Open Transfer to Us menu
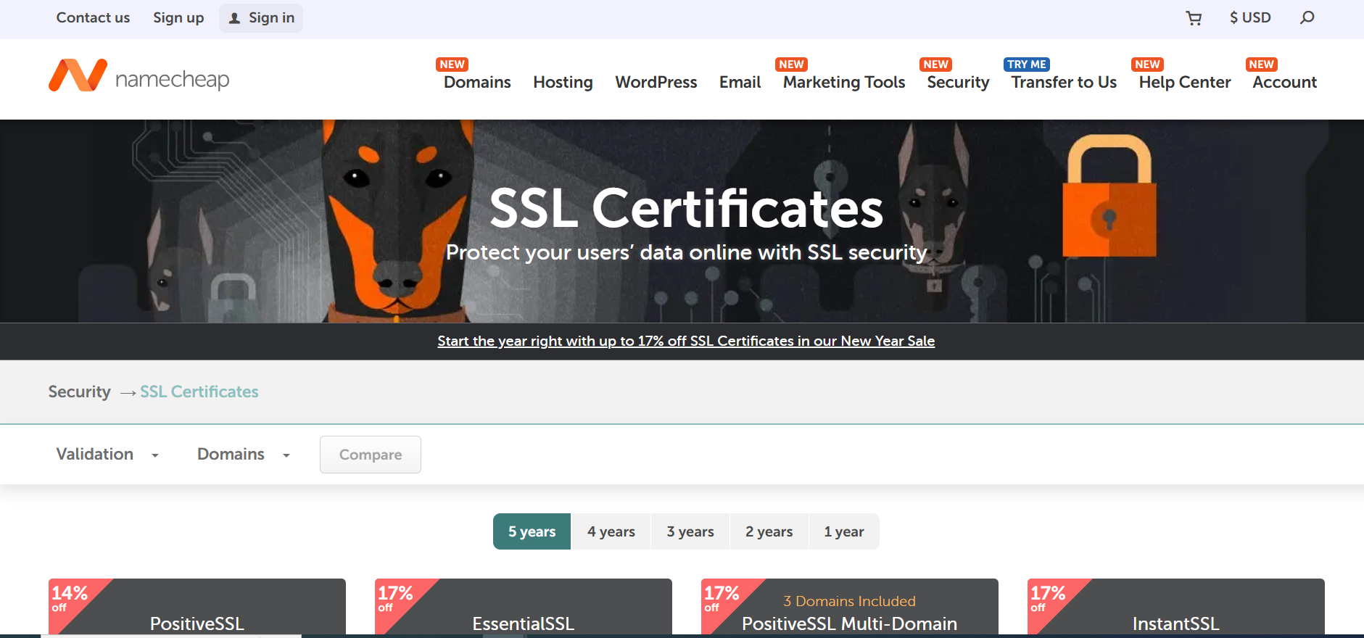The height and width of the screenshot is (638, 1364). pos(1064,82)
